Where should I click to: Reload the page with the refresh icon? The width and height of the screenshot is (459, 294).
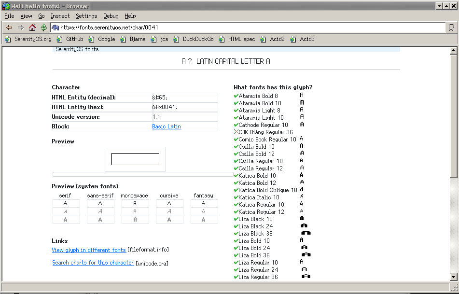coord(43,28)
